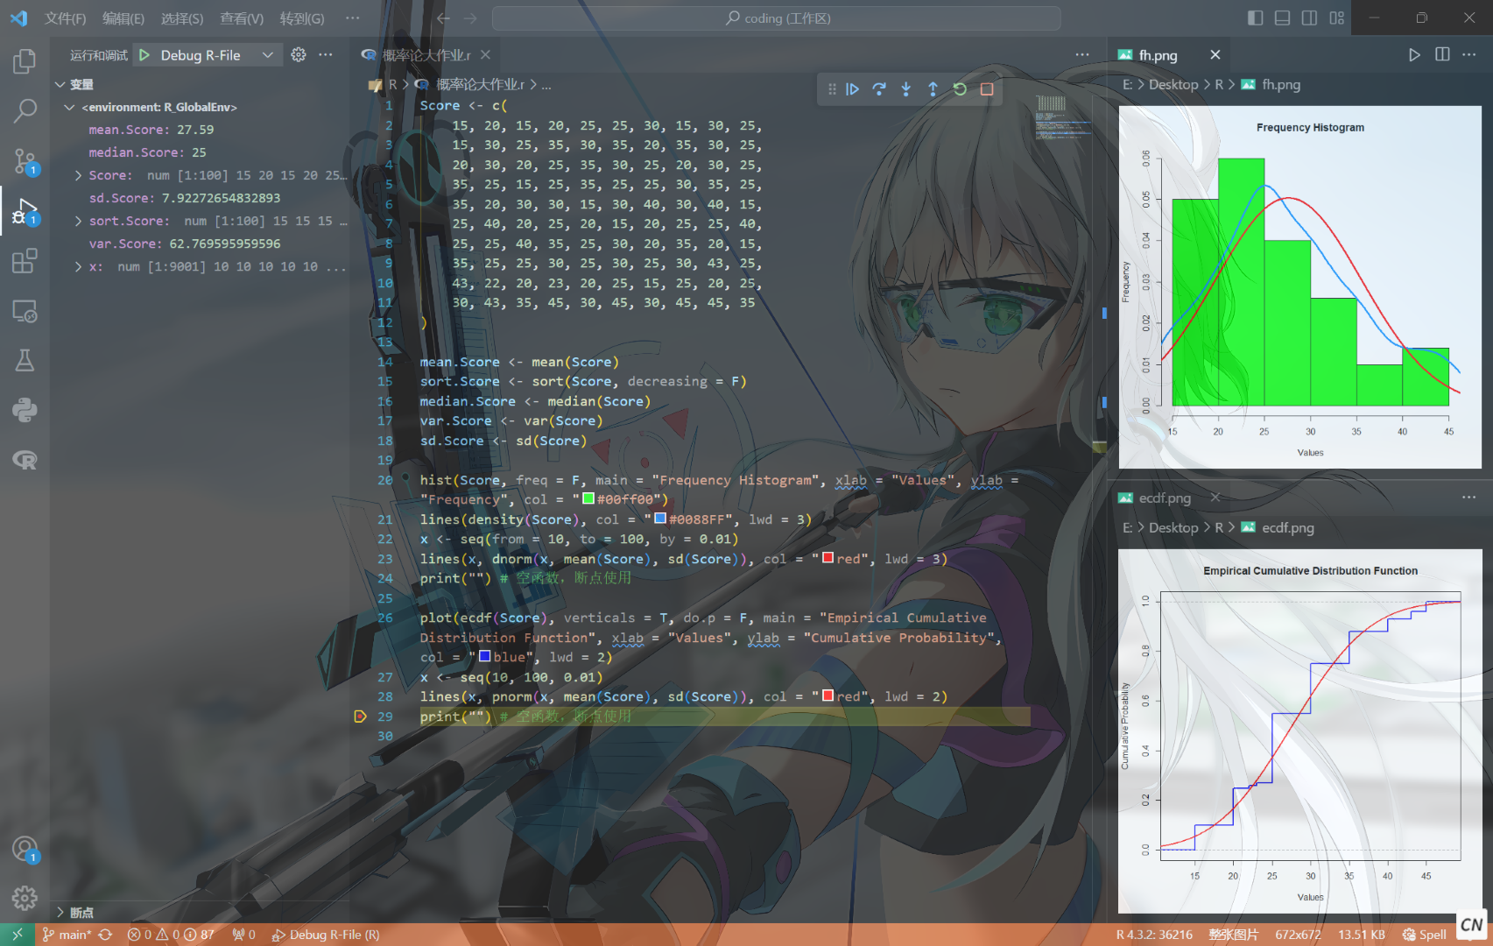This screenshot has width=1493, height=946.
Task: Open the Python view in activity bar
Action: point(25,410)
